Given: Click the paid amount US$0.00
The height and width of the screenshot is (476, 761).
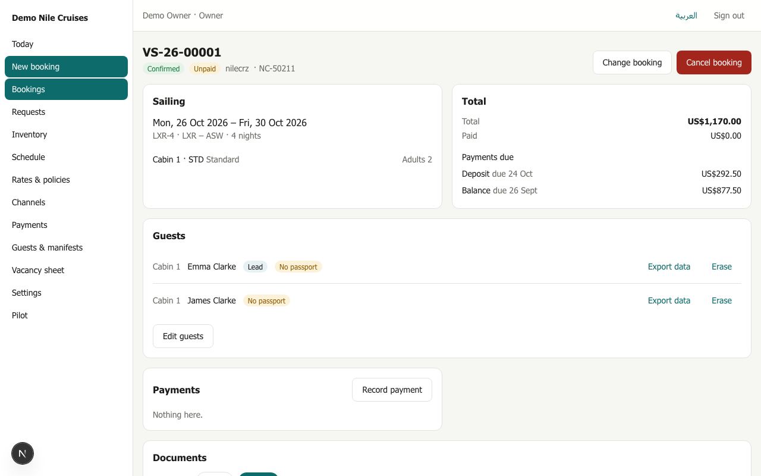Looking at the screenshot, I should coord(725,136).
